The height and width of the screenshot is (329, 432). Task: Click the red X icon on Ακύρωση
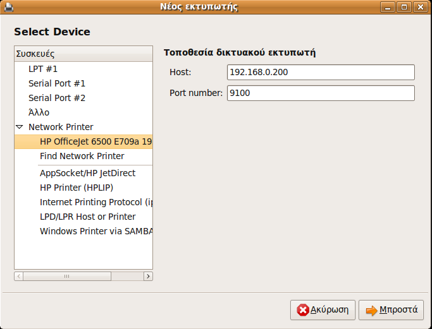(303, 310)
